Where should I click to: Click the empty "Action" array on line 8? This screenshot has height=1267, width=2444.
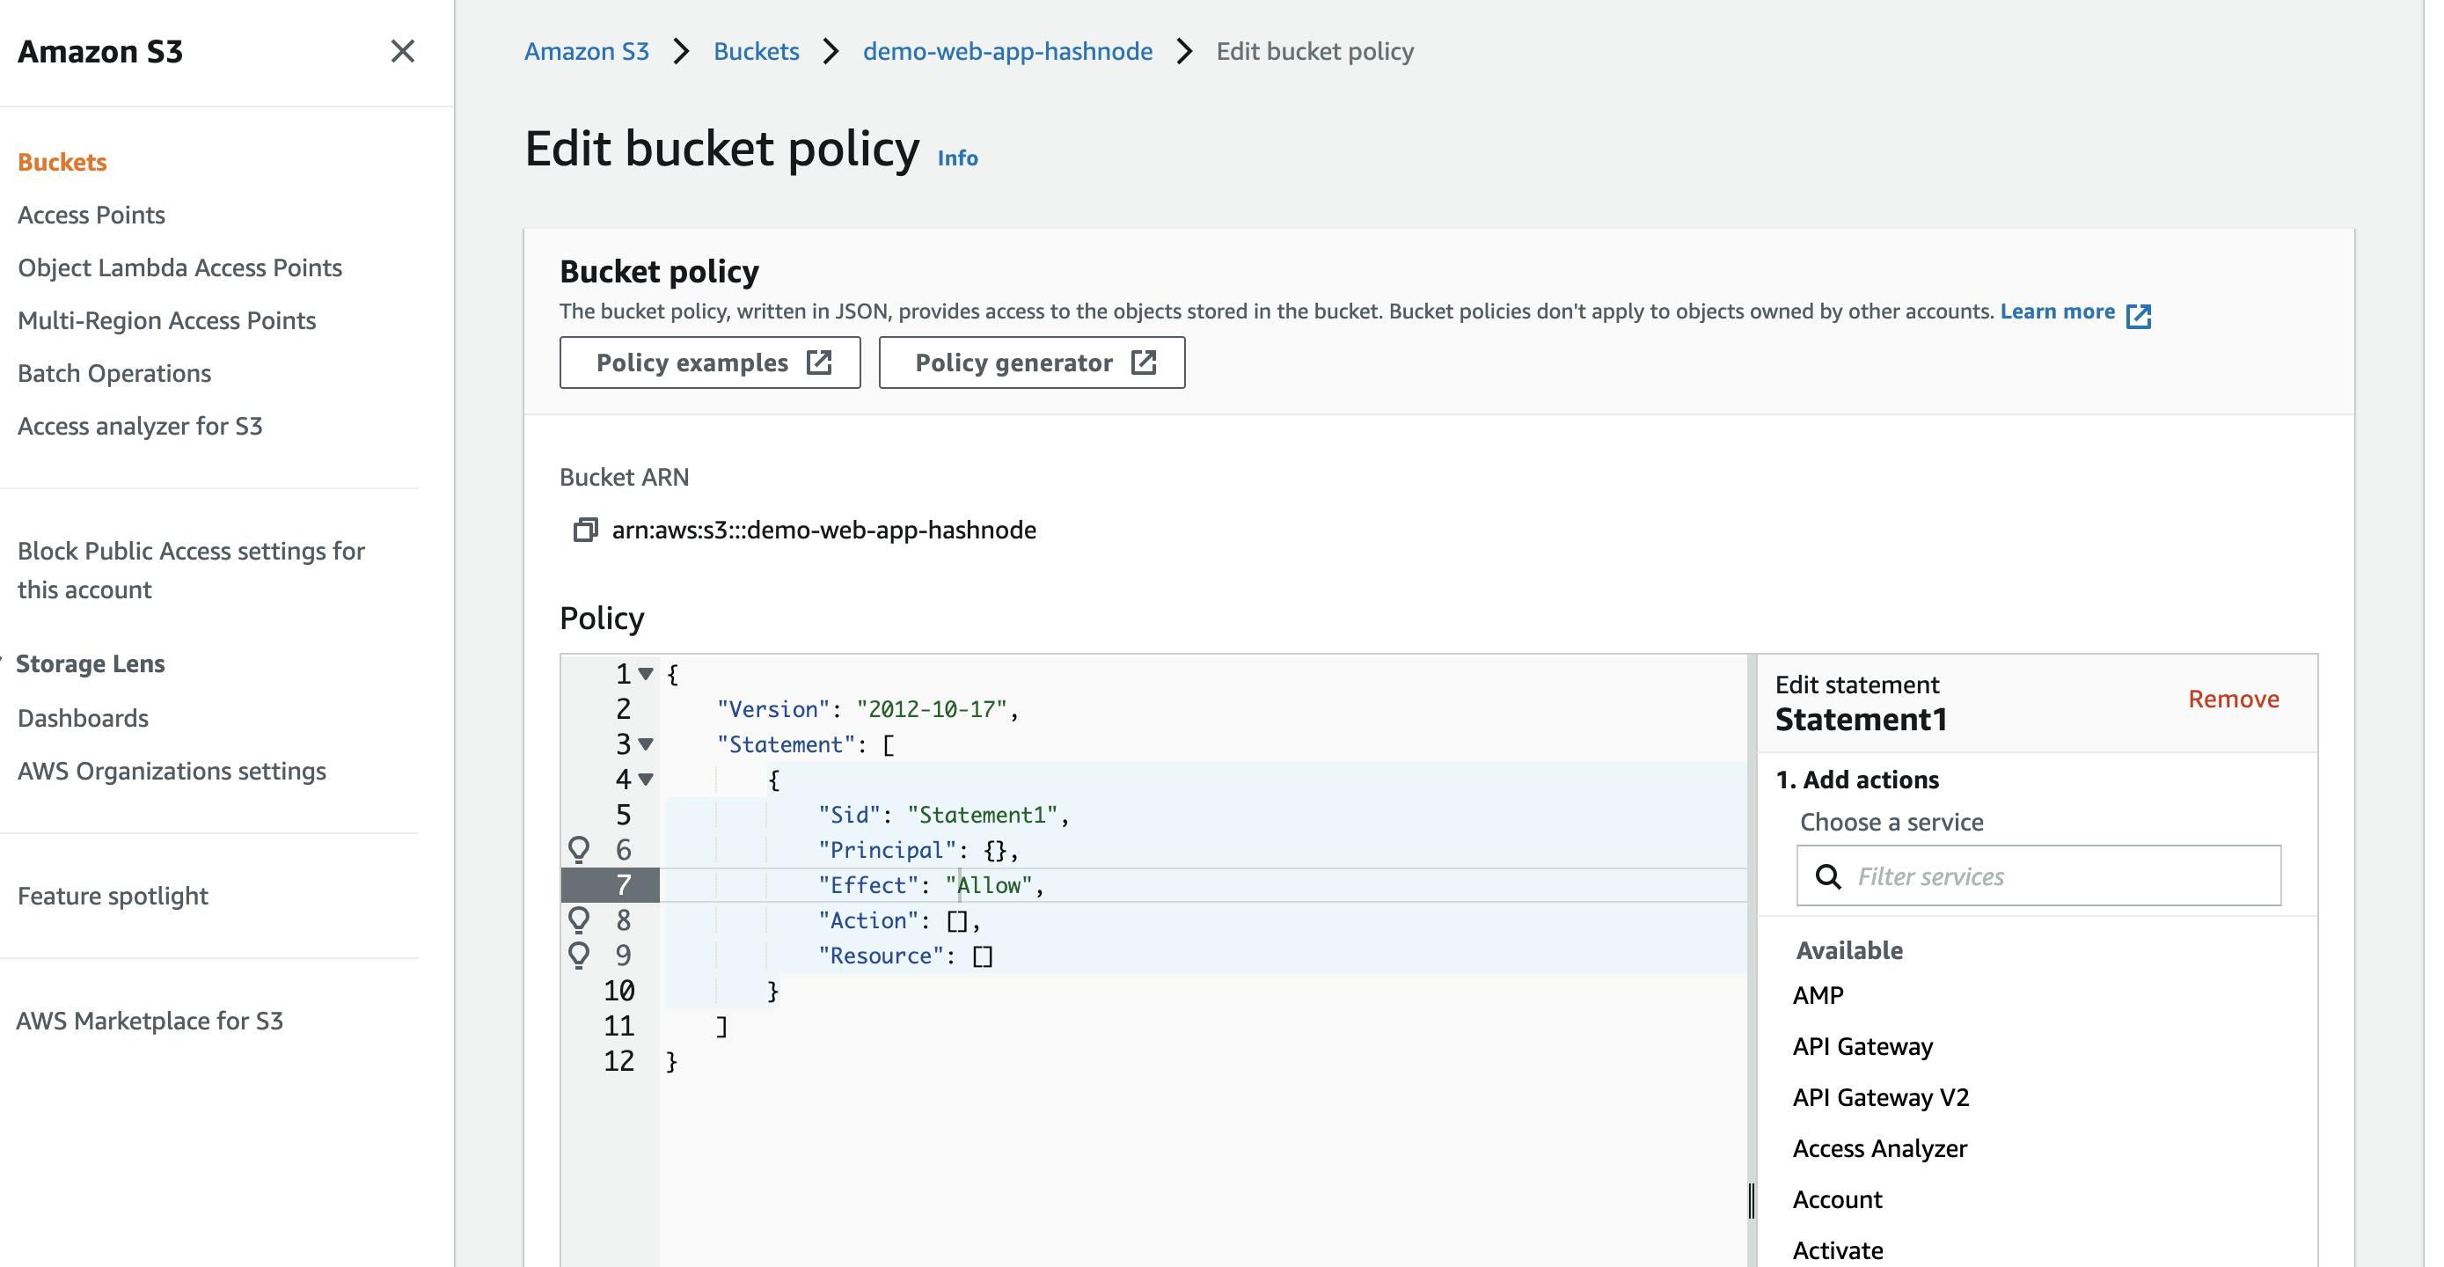coord(957,920)
